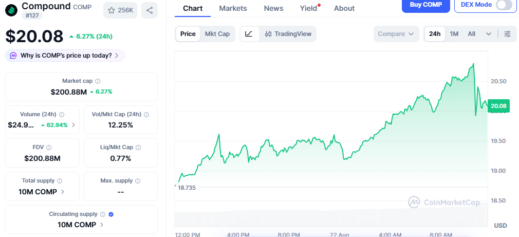Screen dimensions: 519x237
Task: Switch to the Yield tab
Action: point(308,8)
